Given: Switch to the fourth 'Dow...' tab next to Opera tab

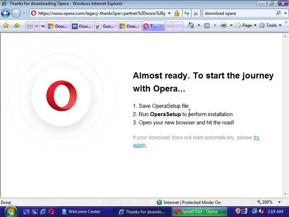Looking at the screenshot, I should click(x=130, y=26).
